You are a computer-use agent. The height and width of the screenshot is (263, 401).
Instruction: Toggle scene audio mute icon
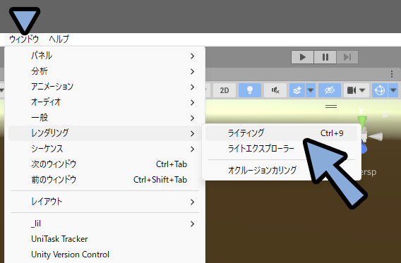[x=275, y=90]
